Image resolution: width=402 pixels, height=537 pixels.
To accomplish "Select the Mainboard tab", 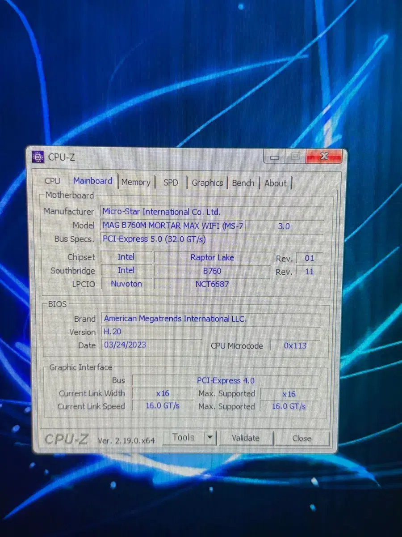I will [93, 181].
